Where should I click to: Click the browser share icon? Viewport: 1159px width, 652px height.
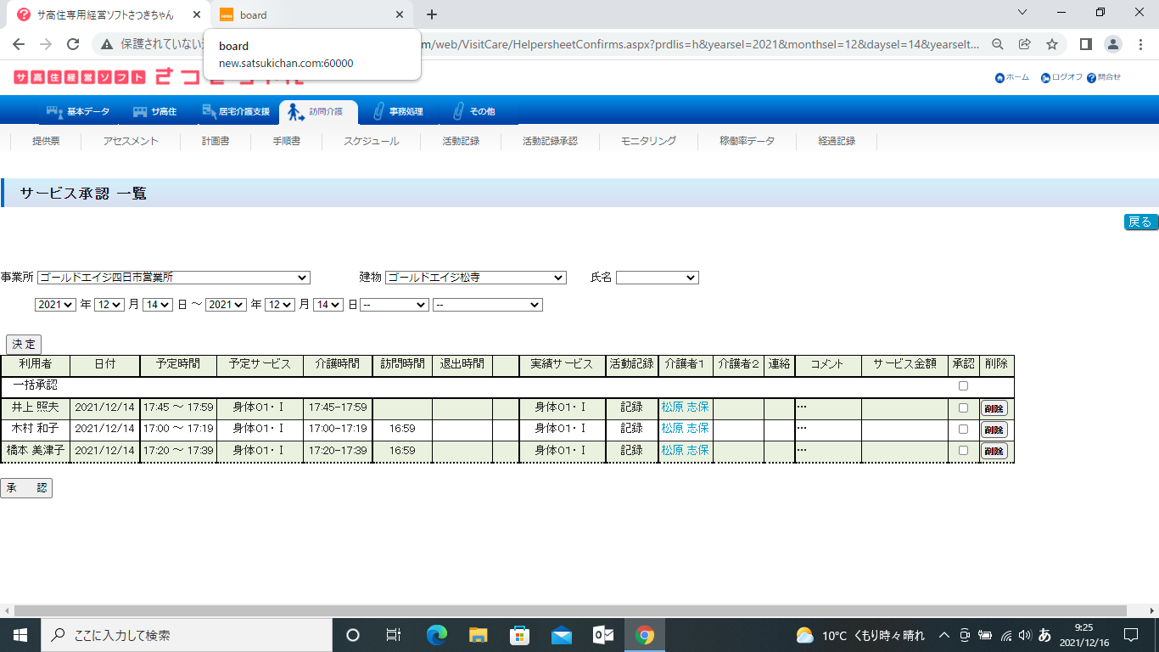pyautogui.click(x=1025, y=44)
